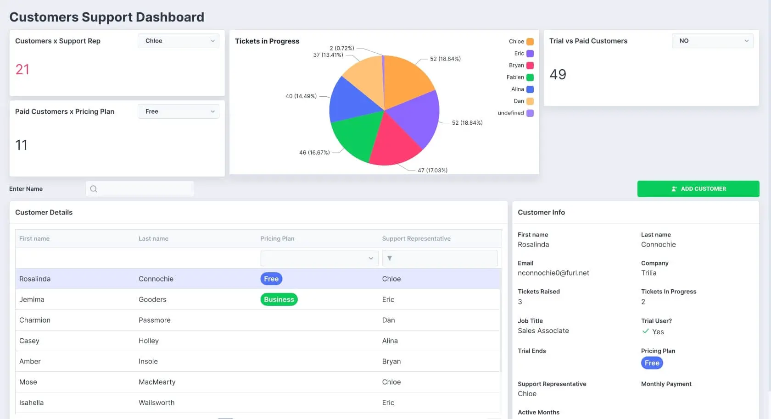Click the funnel filter icon under Support Representative
Viewport: 771px width, 419px height.
[x=390, y=258]
